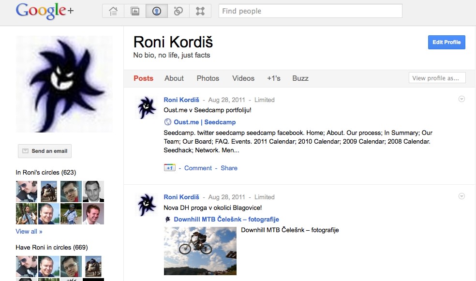Viewport: 476px width, 281px height.
Task: Click View all link under circles
Action: pos(29,232)
